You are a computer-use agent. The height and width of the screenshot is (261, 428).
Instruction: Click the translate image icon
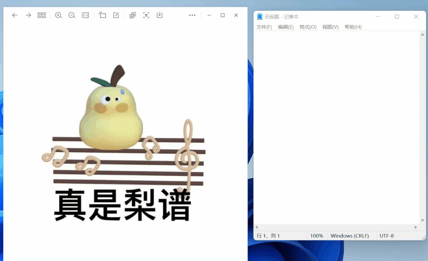132,15
